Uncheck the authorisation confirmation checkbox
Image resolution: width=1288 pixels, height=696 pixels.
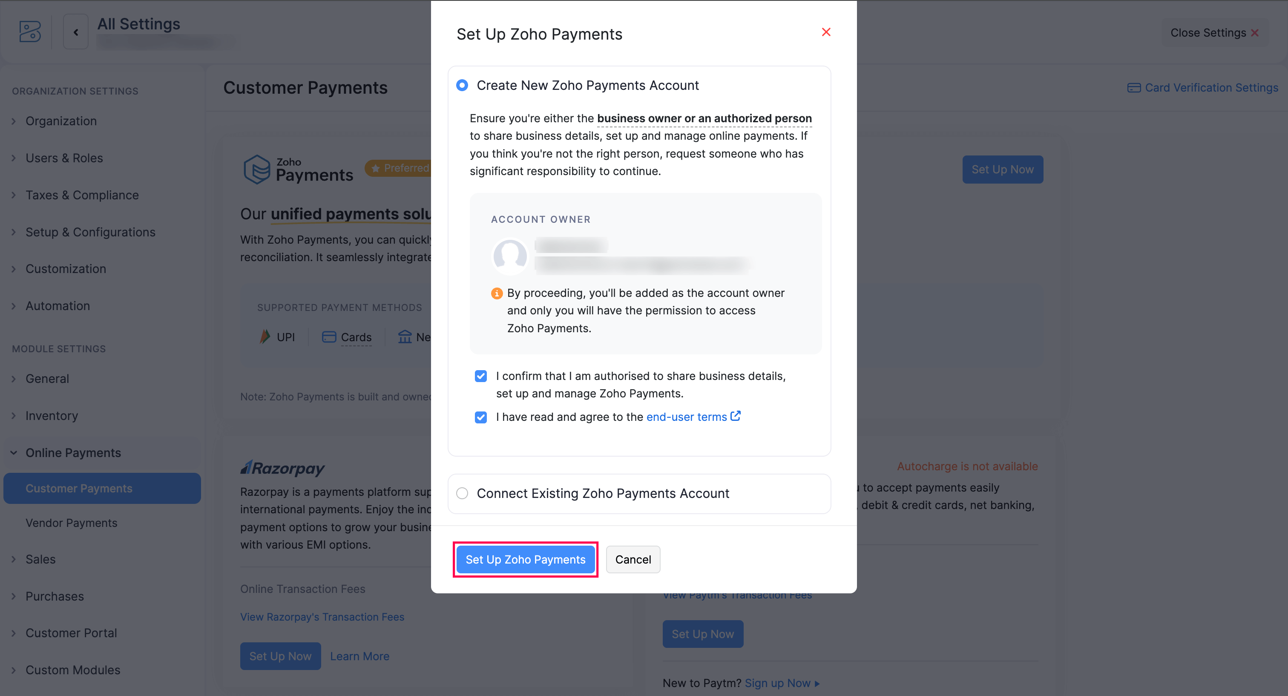[x=480, y=376]
